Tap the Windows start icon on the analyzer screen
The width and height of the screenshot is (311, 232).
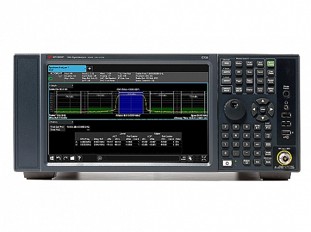click(x=52, y=158)
